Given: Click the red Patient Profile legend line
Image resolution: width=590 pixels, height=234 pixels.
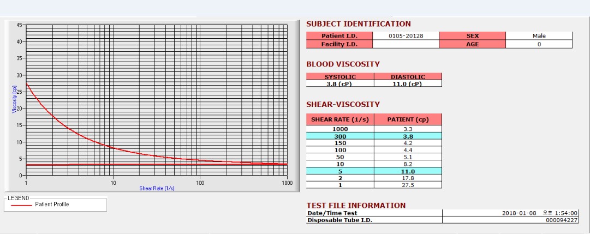Looking at the screenshot, I should (21, 205).
